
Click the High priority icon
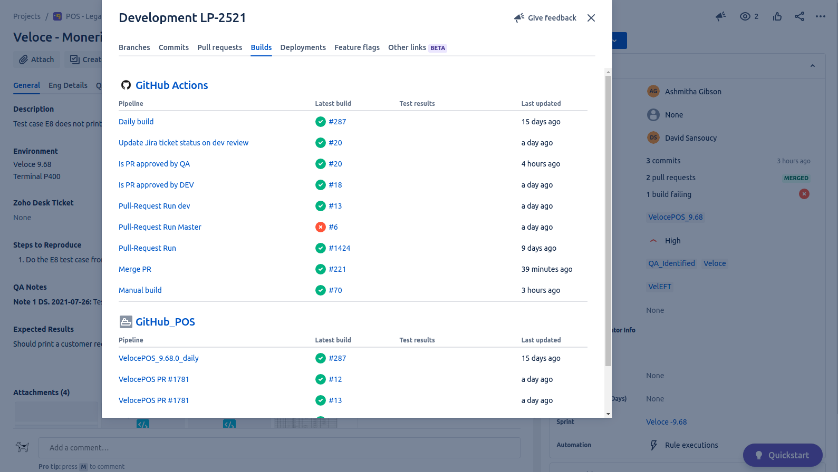point(653,241)
